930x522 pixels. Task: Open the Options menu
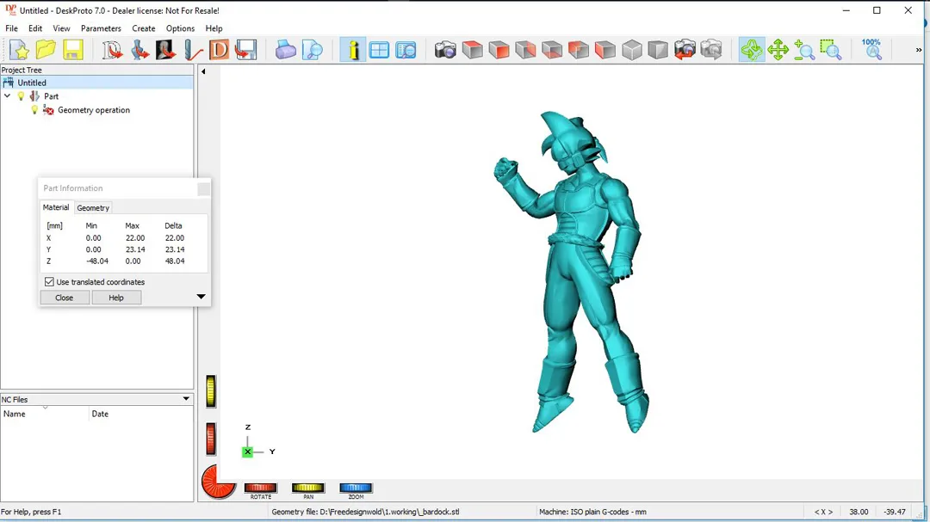click(180, 28)
